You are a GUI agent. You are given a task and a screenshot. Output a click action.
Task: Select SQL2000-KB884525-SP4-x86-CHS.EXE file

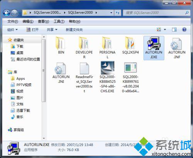click(x=107, y=77)
